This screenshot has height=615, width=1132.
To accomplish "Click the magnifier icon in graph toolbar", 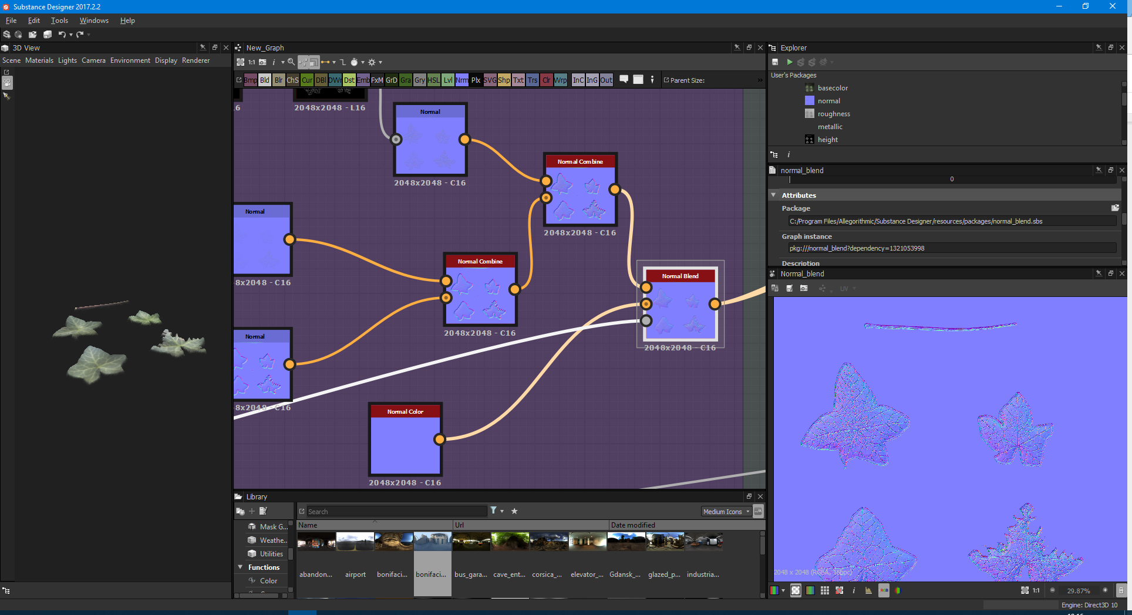I will (291, 62).
